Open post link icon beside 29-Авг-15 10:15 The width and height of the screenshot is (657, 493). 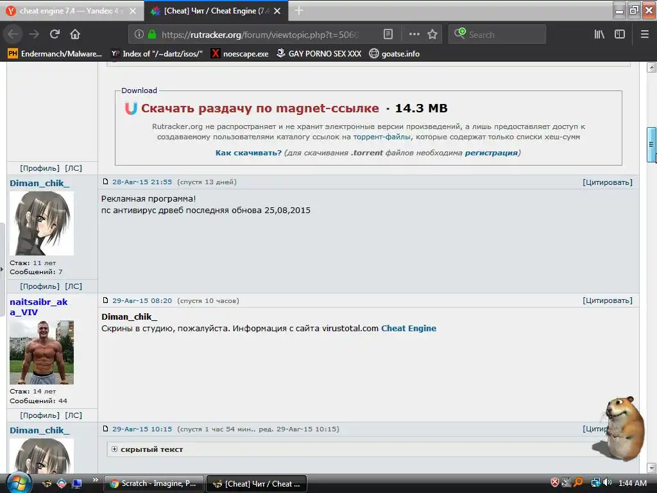[106, 428]
